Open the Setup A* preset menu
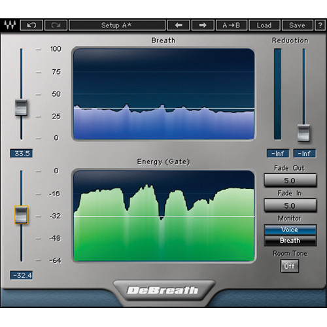 click(x=117, y=25)
